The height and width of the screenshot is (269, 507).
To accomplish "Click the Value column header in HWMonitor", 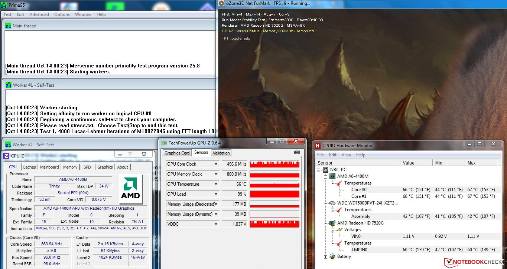I will [x=417, y=163].
